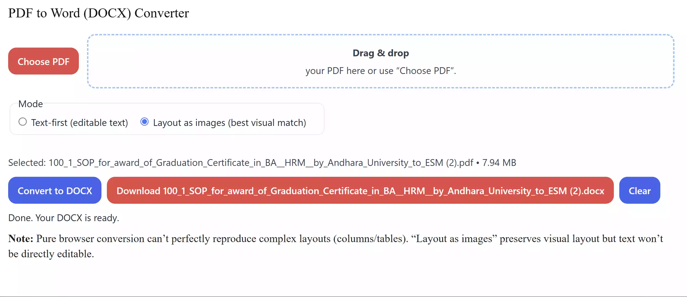Click the Done. Your DOCX is ready message
687x297 pixels.
[x=64, y=217]
